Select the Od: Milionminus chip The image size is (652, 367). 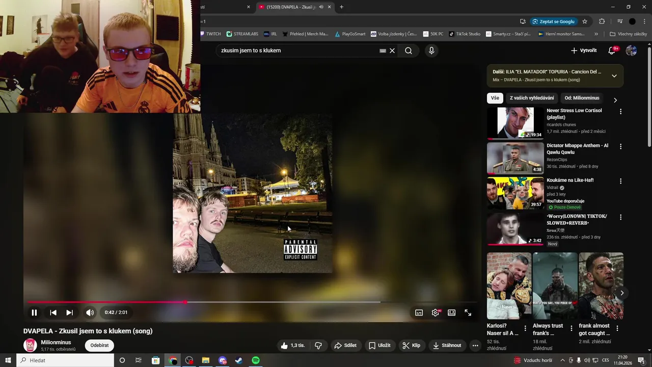coord(582,98)
